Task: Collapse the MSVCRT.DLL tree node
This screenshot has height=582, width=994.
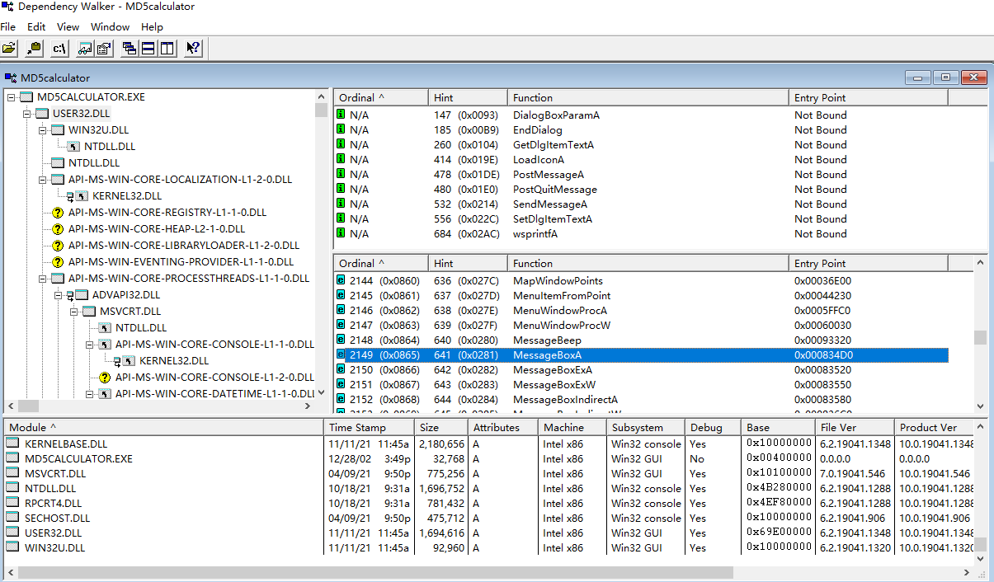Action: coord(74,312)
